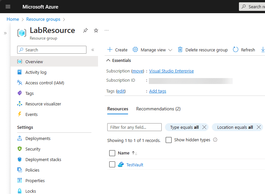
Task: Open the Overview page
Action: pos(54,62)
